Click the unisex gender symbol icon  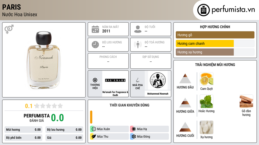pyautogui.click(x=9, y=29)
